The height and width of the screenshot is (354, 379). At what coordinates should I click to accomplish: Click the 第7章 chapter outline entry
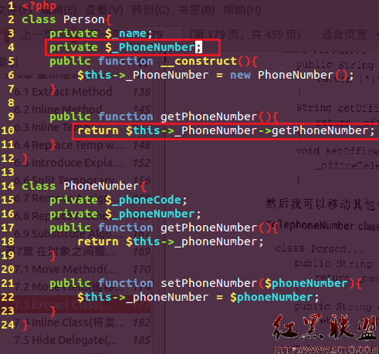tap(60, 251)
